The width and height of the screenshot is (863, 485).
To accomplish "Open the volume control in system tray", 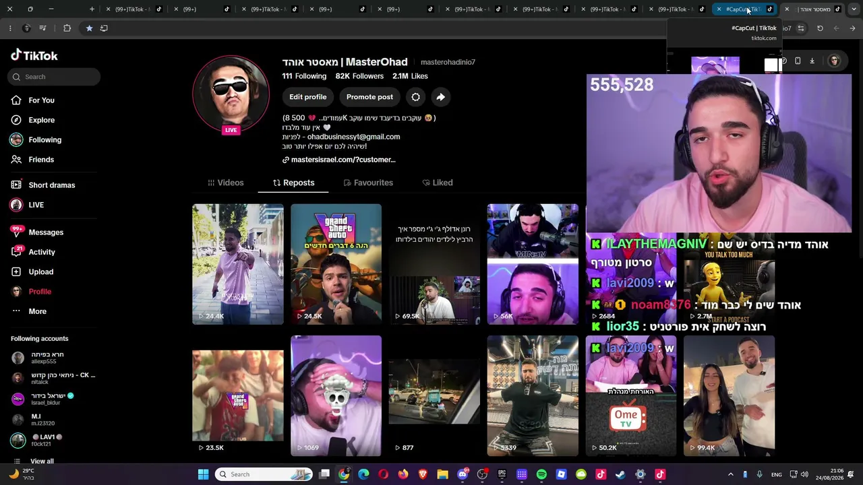I will pyautogui.click(x=804, y=474).
